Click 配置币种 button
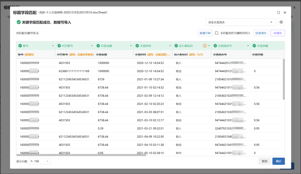 (x=205, y=33)
